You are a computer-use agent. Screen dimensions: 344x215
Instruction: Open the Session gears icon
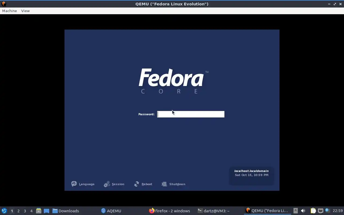click(107, 184)
